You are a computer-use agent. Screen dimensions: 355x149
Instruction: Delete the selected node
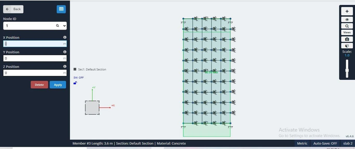point(39,85)
